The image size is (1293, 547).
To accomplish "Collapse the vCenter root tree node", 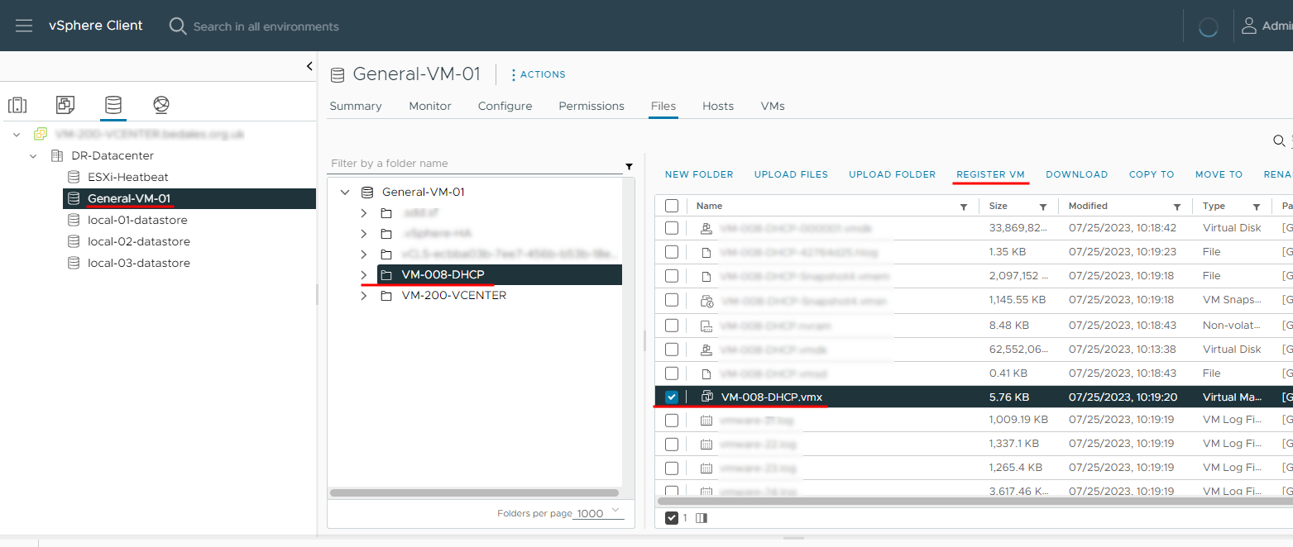I will coord(17,134).
